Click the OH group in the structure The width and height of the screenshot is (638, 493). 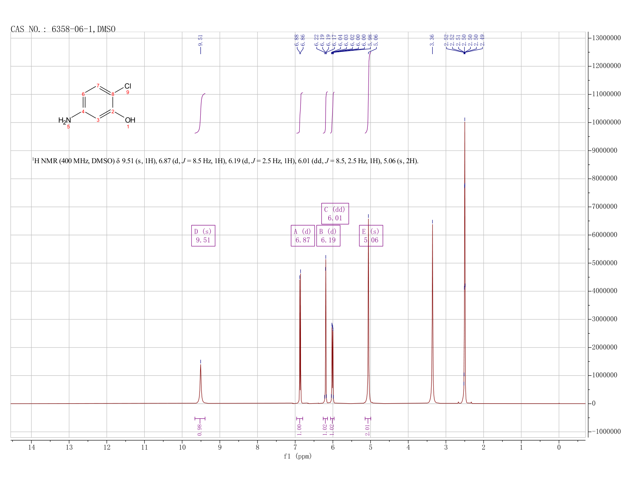coord(130,120)
